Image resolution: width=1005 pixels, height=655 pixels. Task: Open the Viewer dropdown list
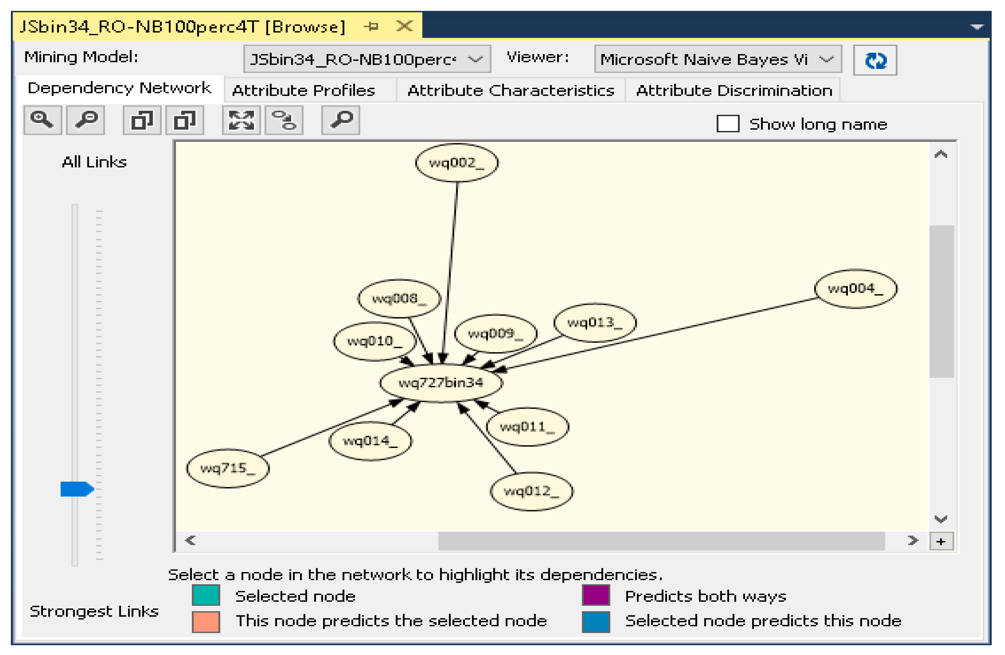(x=826, y=60)
